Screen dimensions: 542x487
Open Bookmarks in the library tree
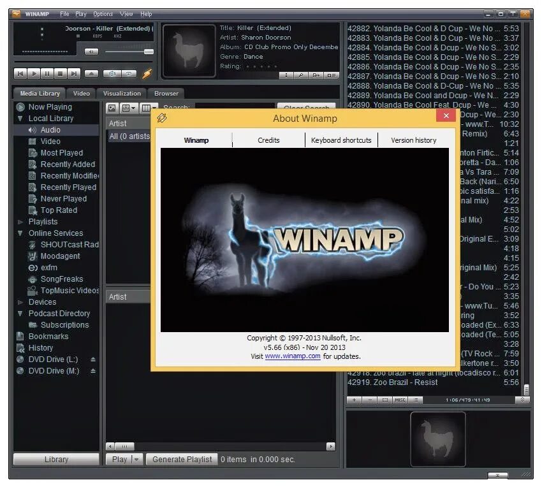(x=48, y=337)
